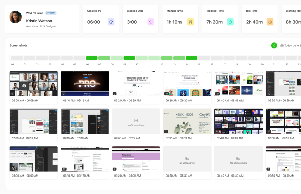
Task: Click Kristin Watson's profile avatar
Action: [x=15, y=17]
